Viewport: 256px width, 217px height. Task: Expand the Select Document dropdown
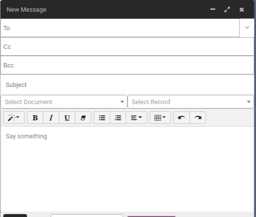pyautogui.click(x=64, y=102)
